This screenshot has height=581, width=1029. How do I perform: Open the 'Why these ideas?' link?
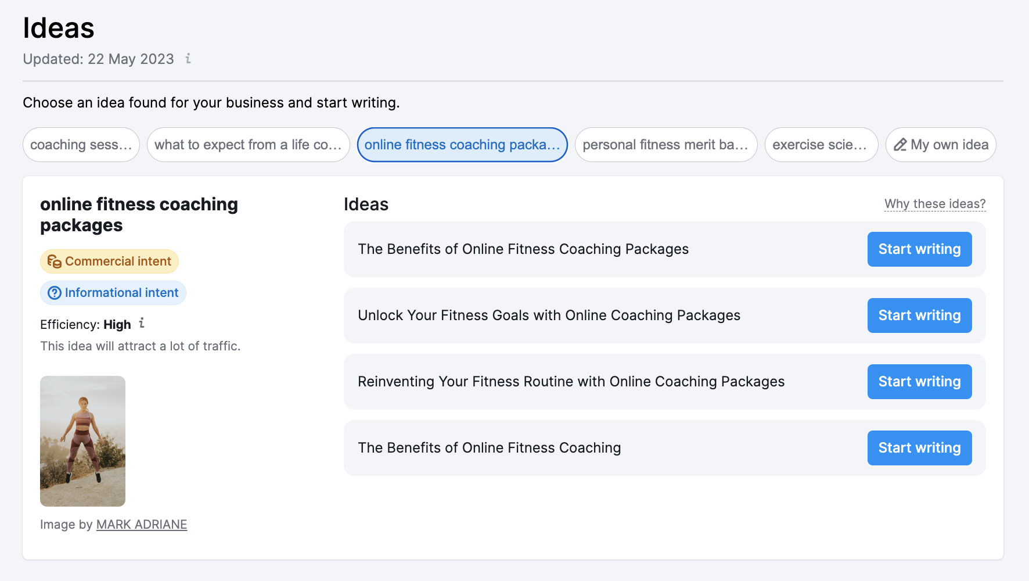[935, 204]
